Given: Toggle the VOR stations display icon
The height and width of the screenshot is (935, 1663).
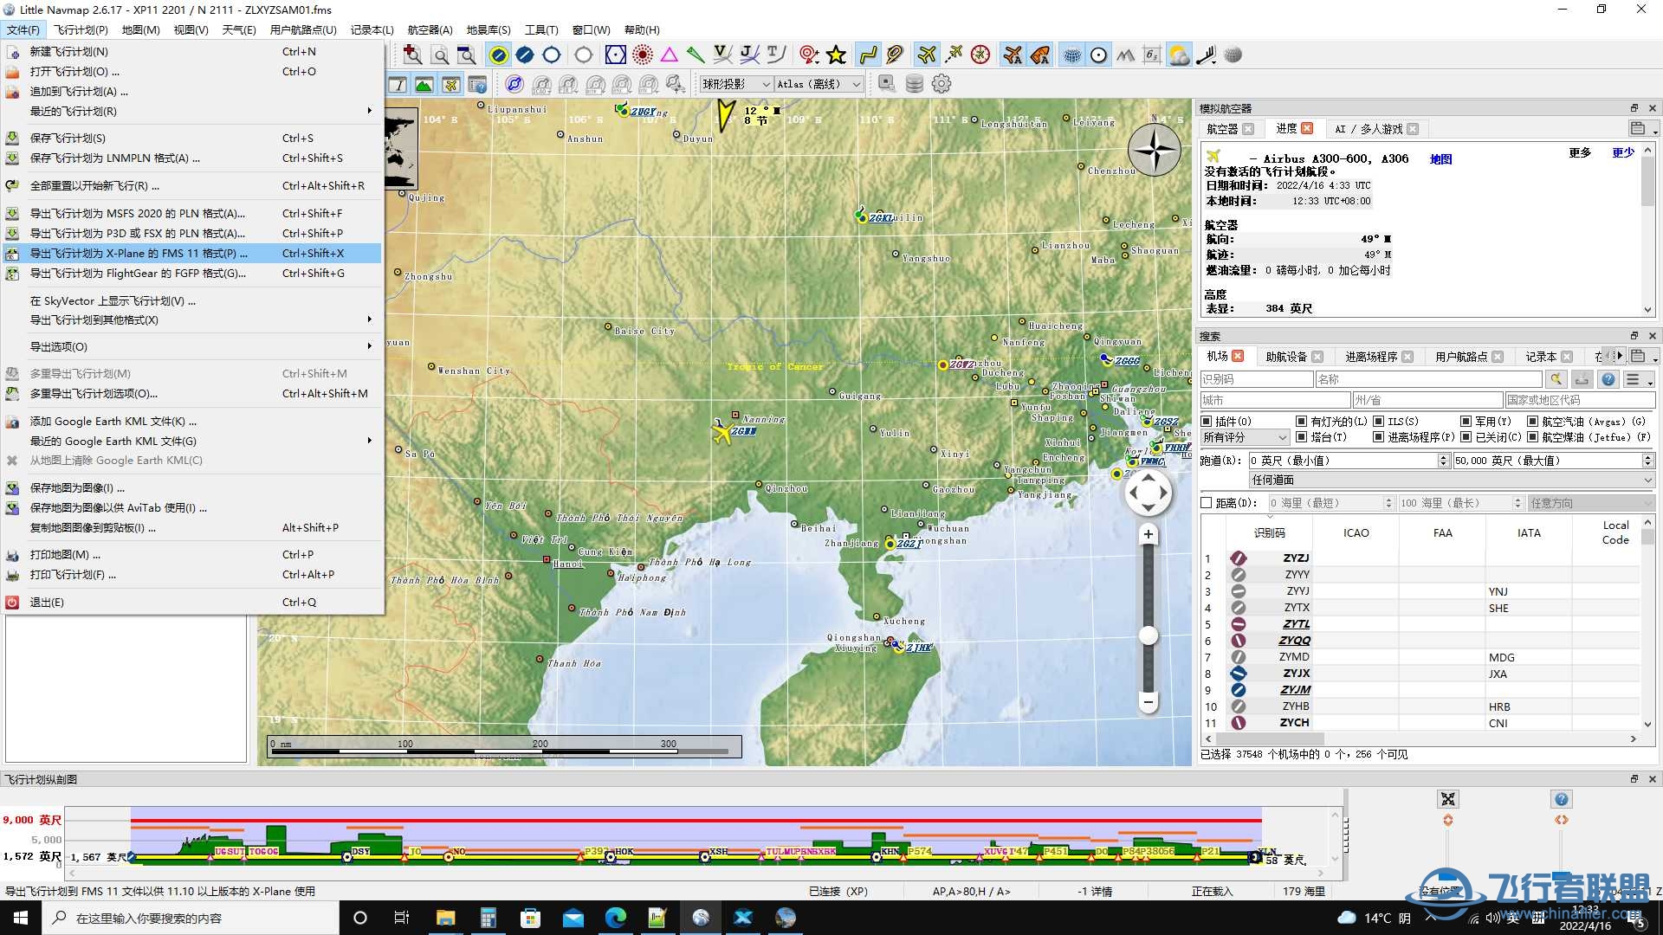Looking at the screenshot, I should click(615, 55).
